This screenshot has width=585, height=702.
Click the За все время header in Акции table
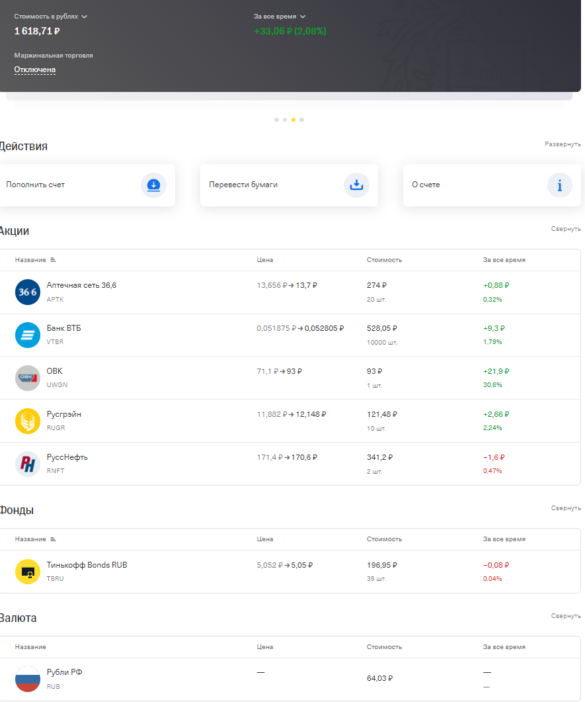504,259
